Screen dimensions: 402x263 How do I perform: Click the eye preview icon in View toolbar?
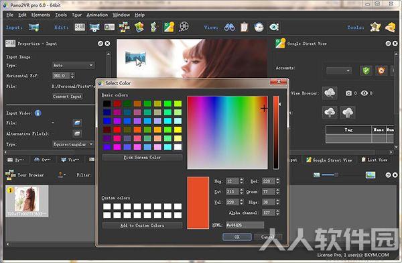[x=274, y=27]
